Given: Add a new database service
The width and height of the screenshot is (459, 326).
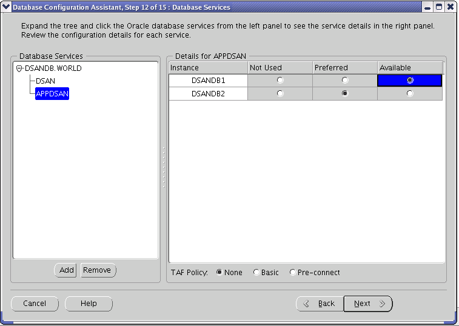Looking at the screenshot, I should [65, 270].
